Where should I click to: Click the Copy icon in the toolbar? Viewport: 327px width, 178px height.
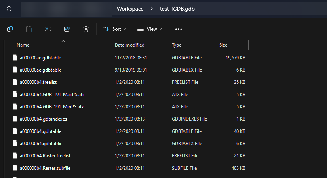pos(10,29)
